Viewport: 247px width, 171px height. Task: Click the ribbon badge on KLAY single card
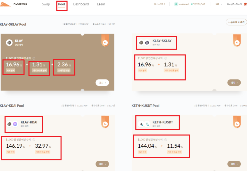click(x=105, y=41)
